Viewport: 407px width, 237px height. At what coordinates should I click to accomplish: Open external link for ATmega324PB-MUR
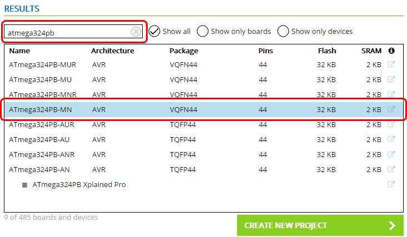pos(391,64)
